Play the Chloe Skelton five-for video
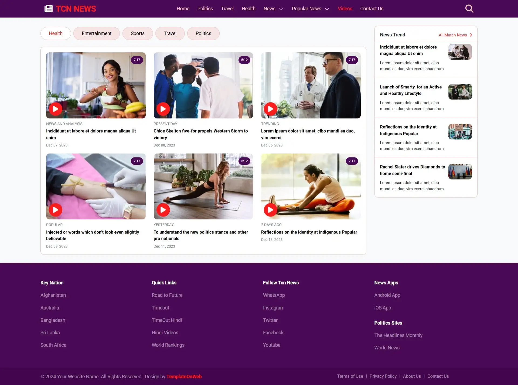 pyautogui.click(x=163, y=109)
